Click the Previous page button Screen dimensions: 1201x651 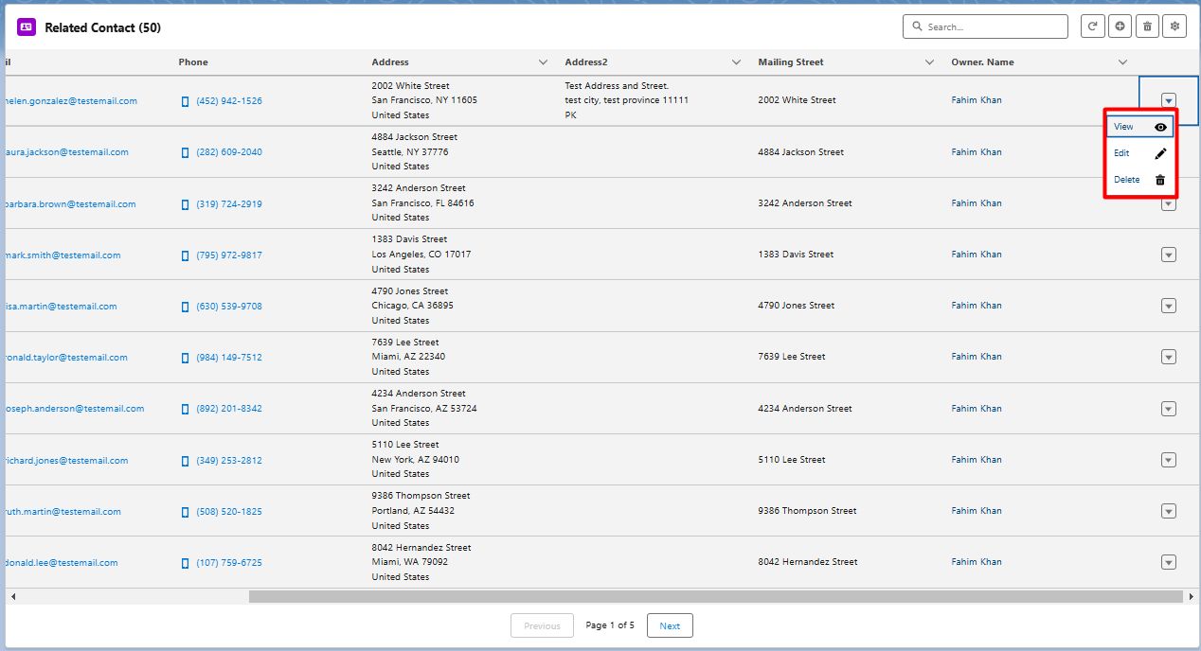pos(542,625)
